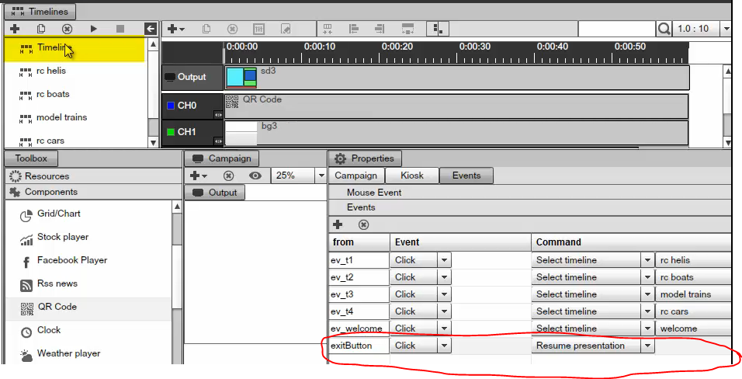
Task: Select QR Code component in Toolbox
Action: point(57,307)
